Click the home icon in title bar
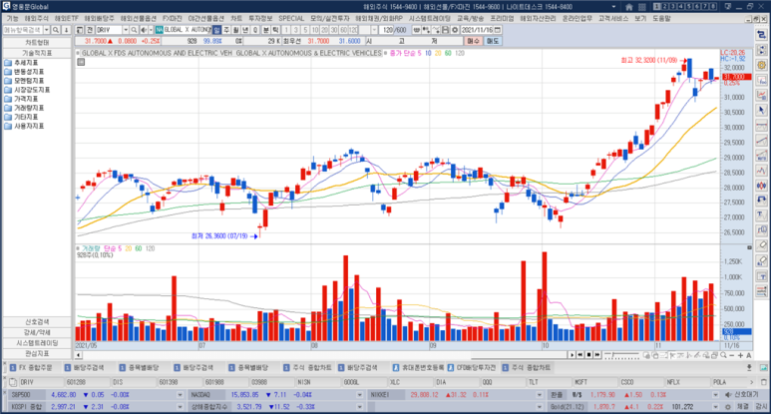 click(x=629, y=7)
